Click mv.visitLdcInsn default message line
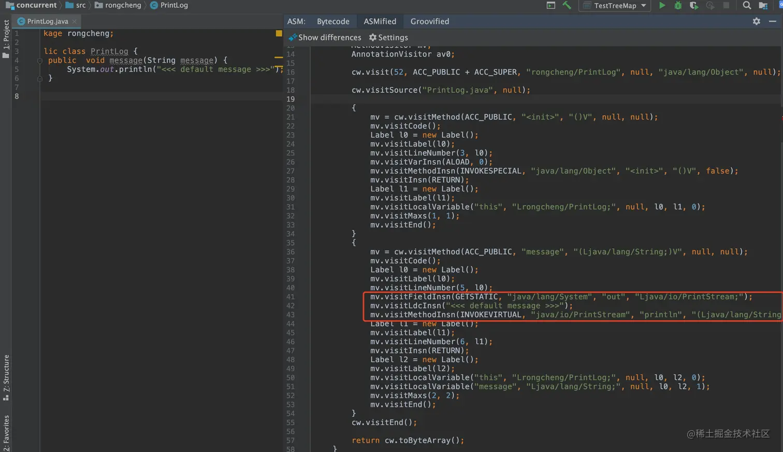 pyautogui.click(x=471, y=306)
